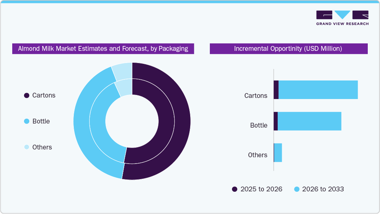380x214 pixels.
Task: Click the light blue 2026–2033 portion of Cartons bar
Action: pyautogui.click(x=318, y=90)
